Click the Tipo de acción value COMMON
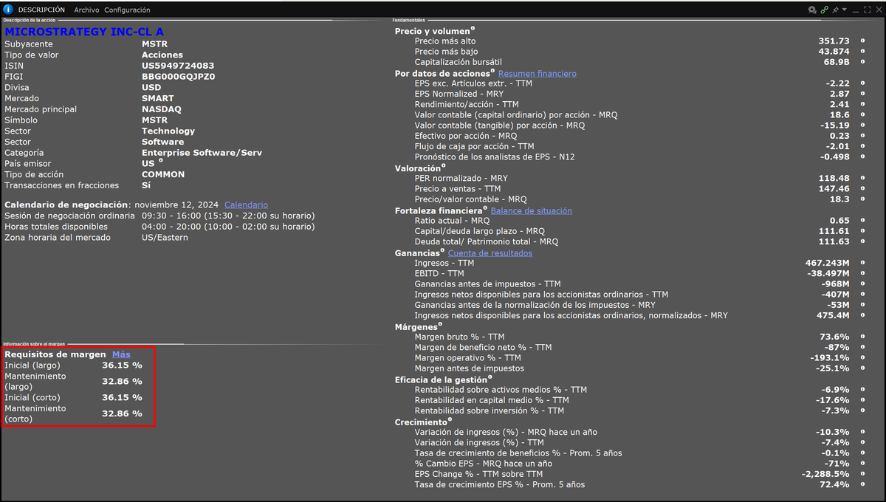The width and height of the screenshot is (886, 502). tap(163, 175)
